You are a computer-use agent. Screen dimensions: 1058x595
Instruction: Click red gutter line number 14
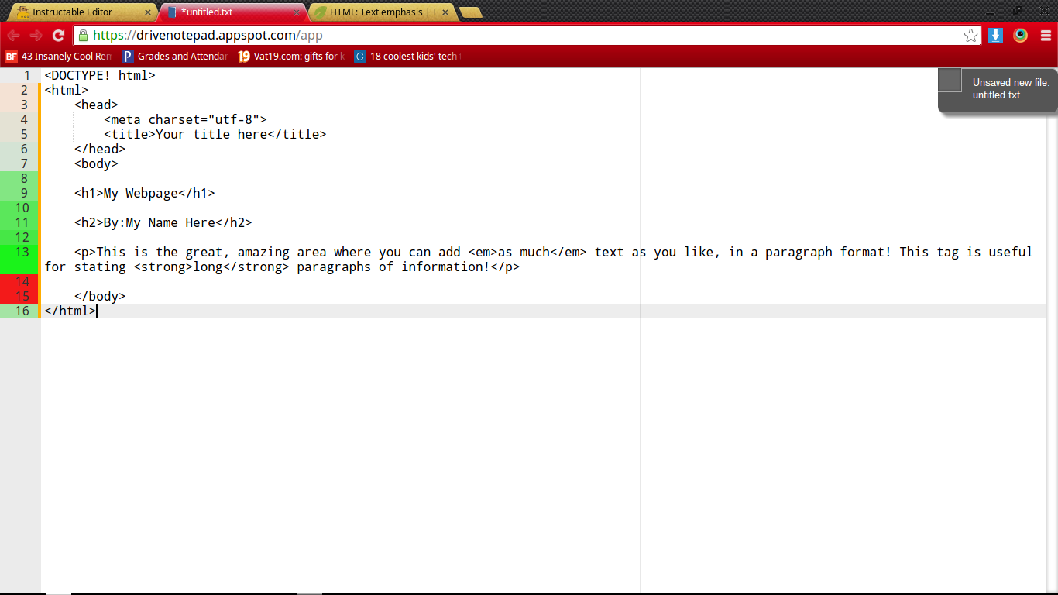(x=22, y=282)
